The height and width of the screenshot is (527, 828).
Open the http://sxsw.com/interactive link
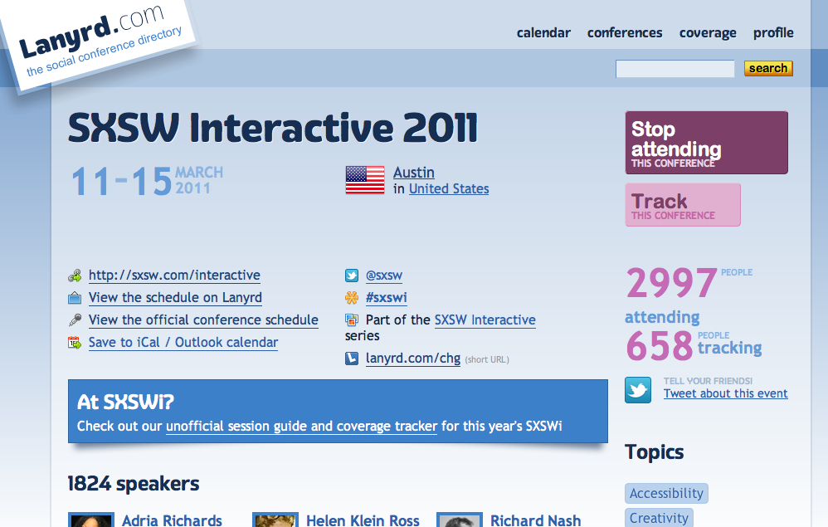(174, 275)
